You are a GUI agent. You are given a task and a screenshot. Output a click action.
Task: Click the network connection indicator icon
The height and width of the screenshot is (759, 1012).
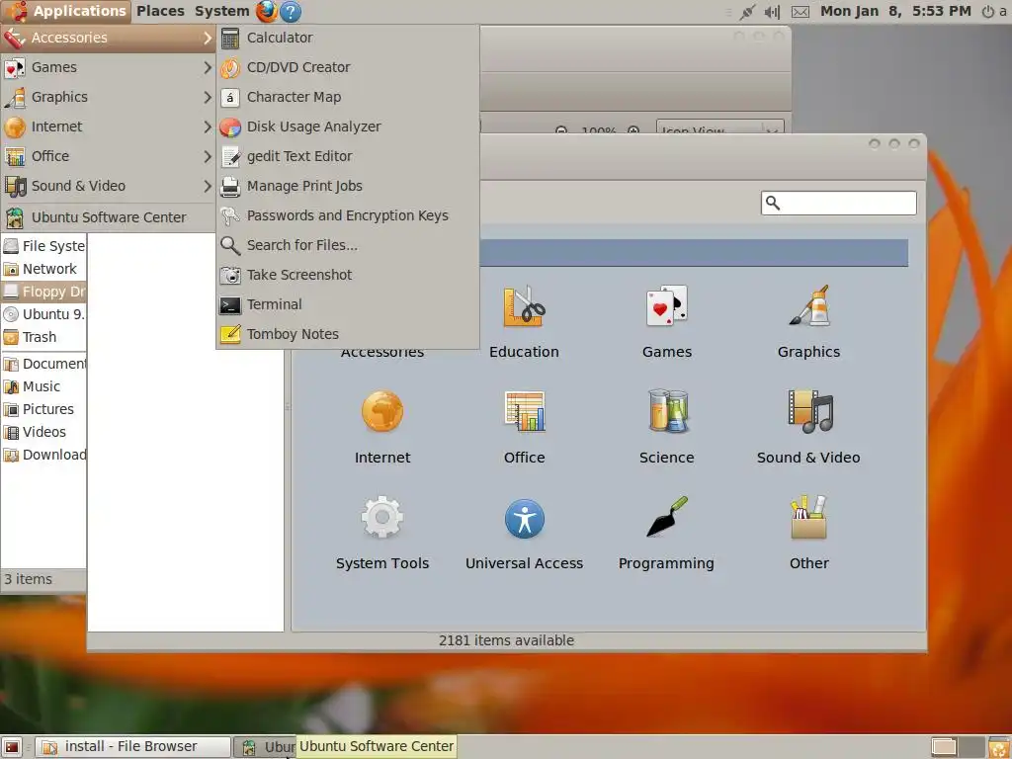(747, 12)
